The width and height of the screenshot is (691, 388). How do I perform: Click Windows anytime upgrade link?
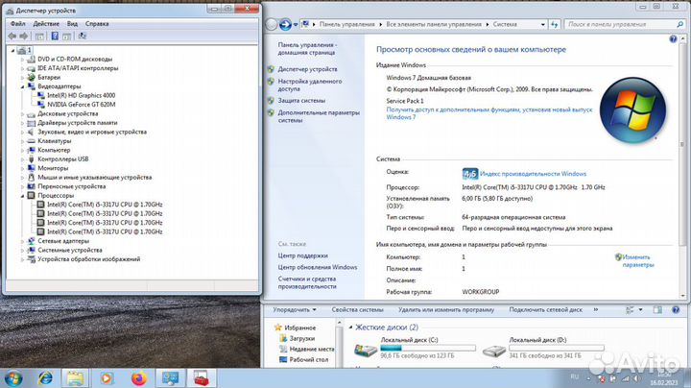click(x=489, y=113)
